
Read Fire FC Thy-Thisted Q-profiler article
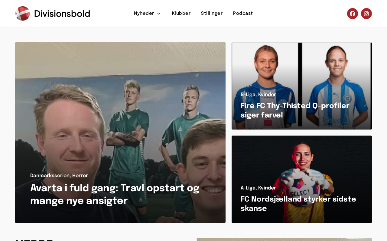[x=295, y=111]
